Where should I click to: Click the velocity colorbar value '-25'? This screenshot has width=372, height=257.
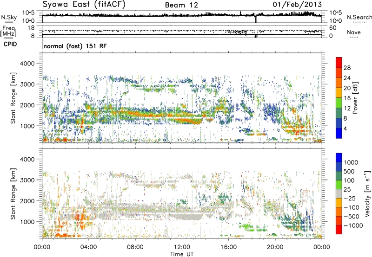(x=350, y=198)
